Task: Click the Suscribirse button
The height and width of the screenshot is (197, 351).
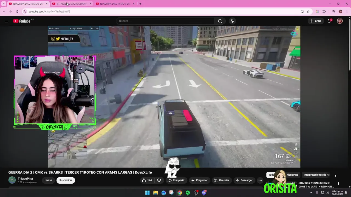Action: [x=66, y=180]
